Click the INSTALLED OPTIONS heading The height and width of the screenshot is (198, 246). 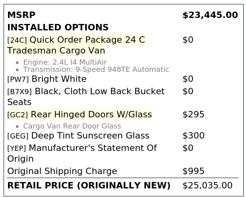58,28
